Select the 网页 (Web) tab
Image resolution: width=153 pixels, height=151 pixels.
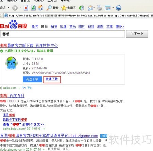(44, 27)
